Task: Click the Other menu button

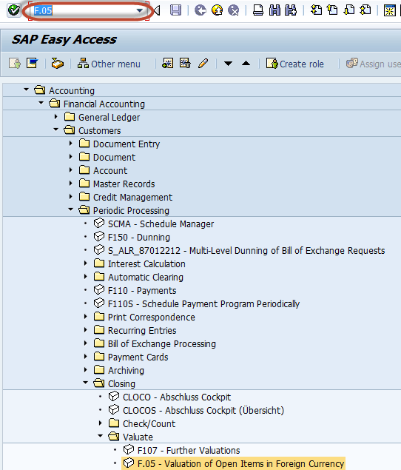Action: (x=109, y=64)
